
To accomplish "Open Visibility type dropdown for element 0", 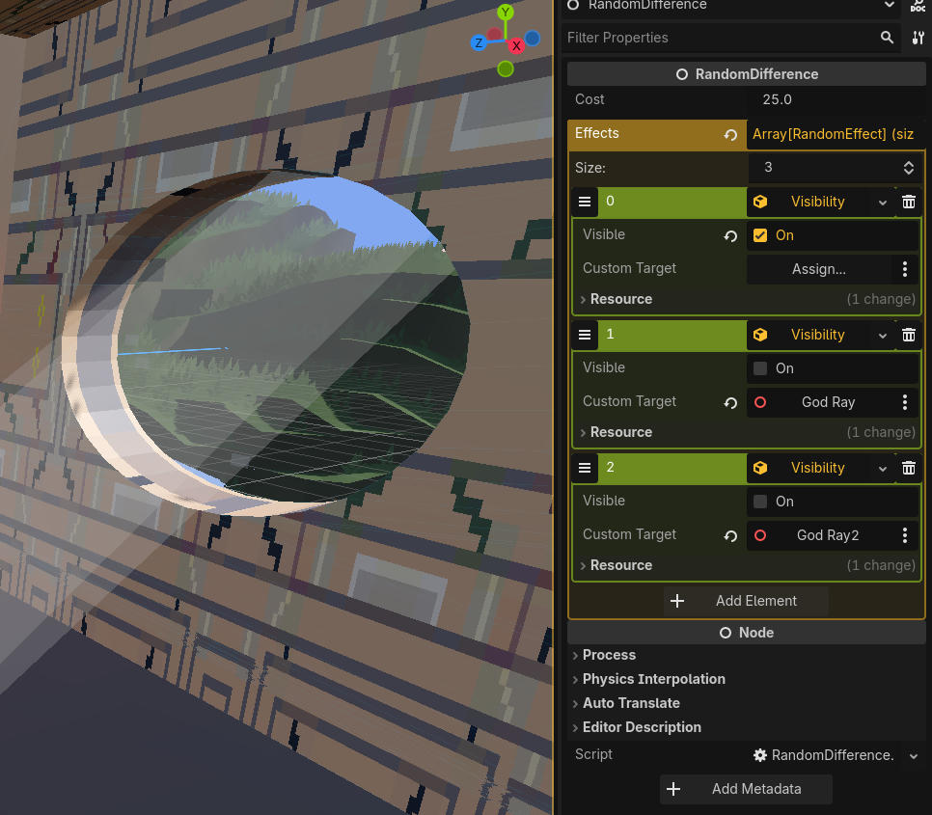I will 883,202.
